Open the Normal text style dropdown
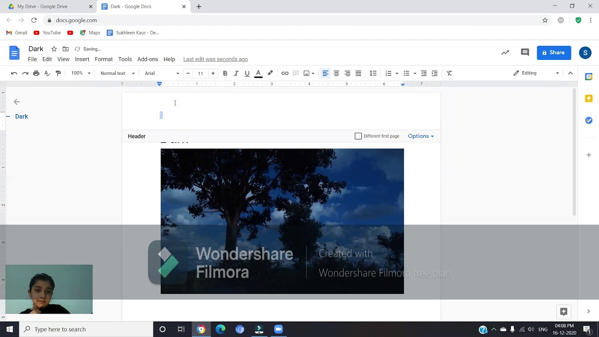Screen dimensions: 599x337 (117, 73)
